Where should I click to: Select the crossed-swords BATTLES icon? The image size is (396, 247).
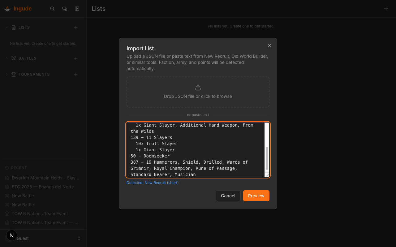coord(14,58)
